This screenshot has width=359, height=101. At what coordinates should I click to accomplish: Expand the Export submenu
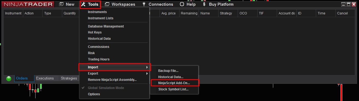[114, 74]
